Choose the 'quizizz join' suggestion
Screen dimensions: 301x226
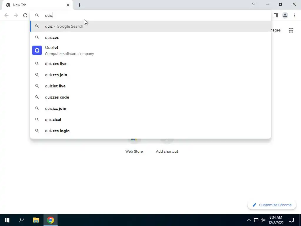150,108
